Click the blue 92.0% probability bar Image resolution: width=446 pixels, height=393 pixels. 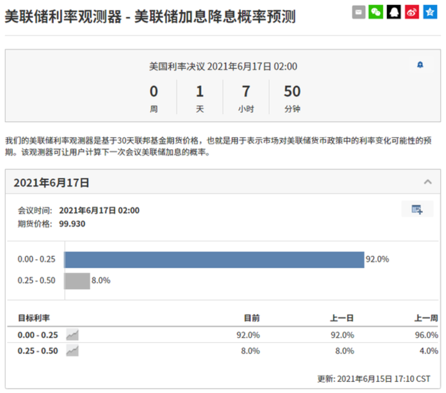click(x=214, y=260)
